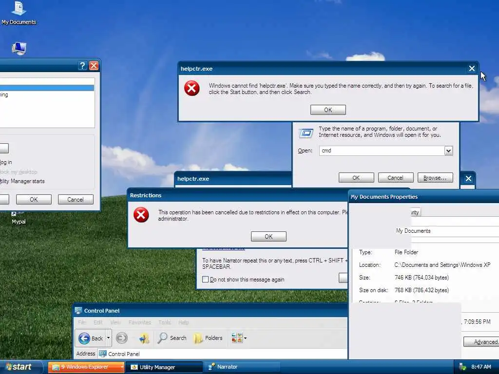499x374 pixels.
Task: Click the File Folder type value
Action: pos(406,252)
